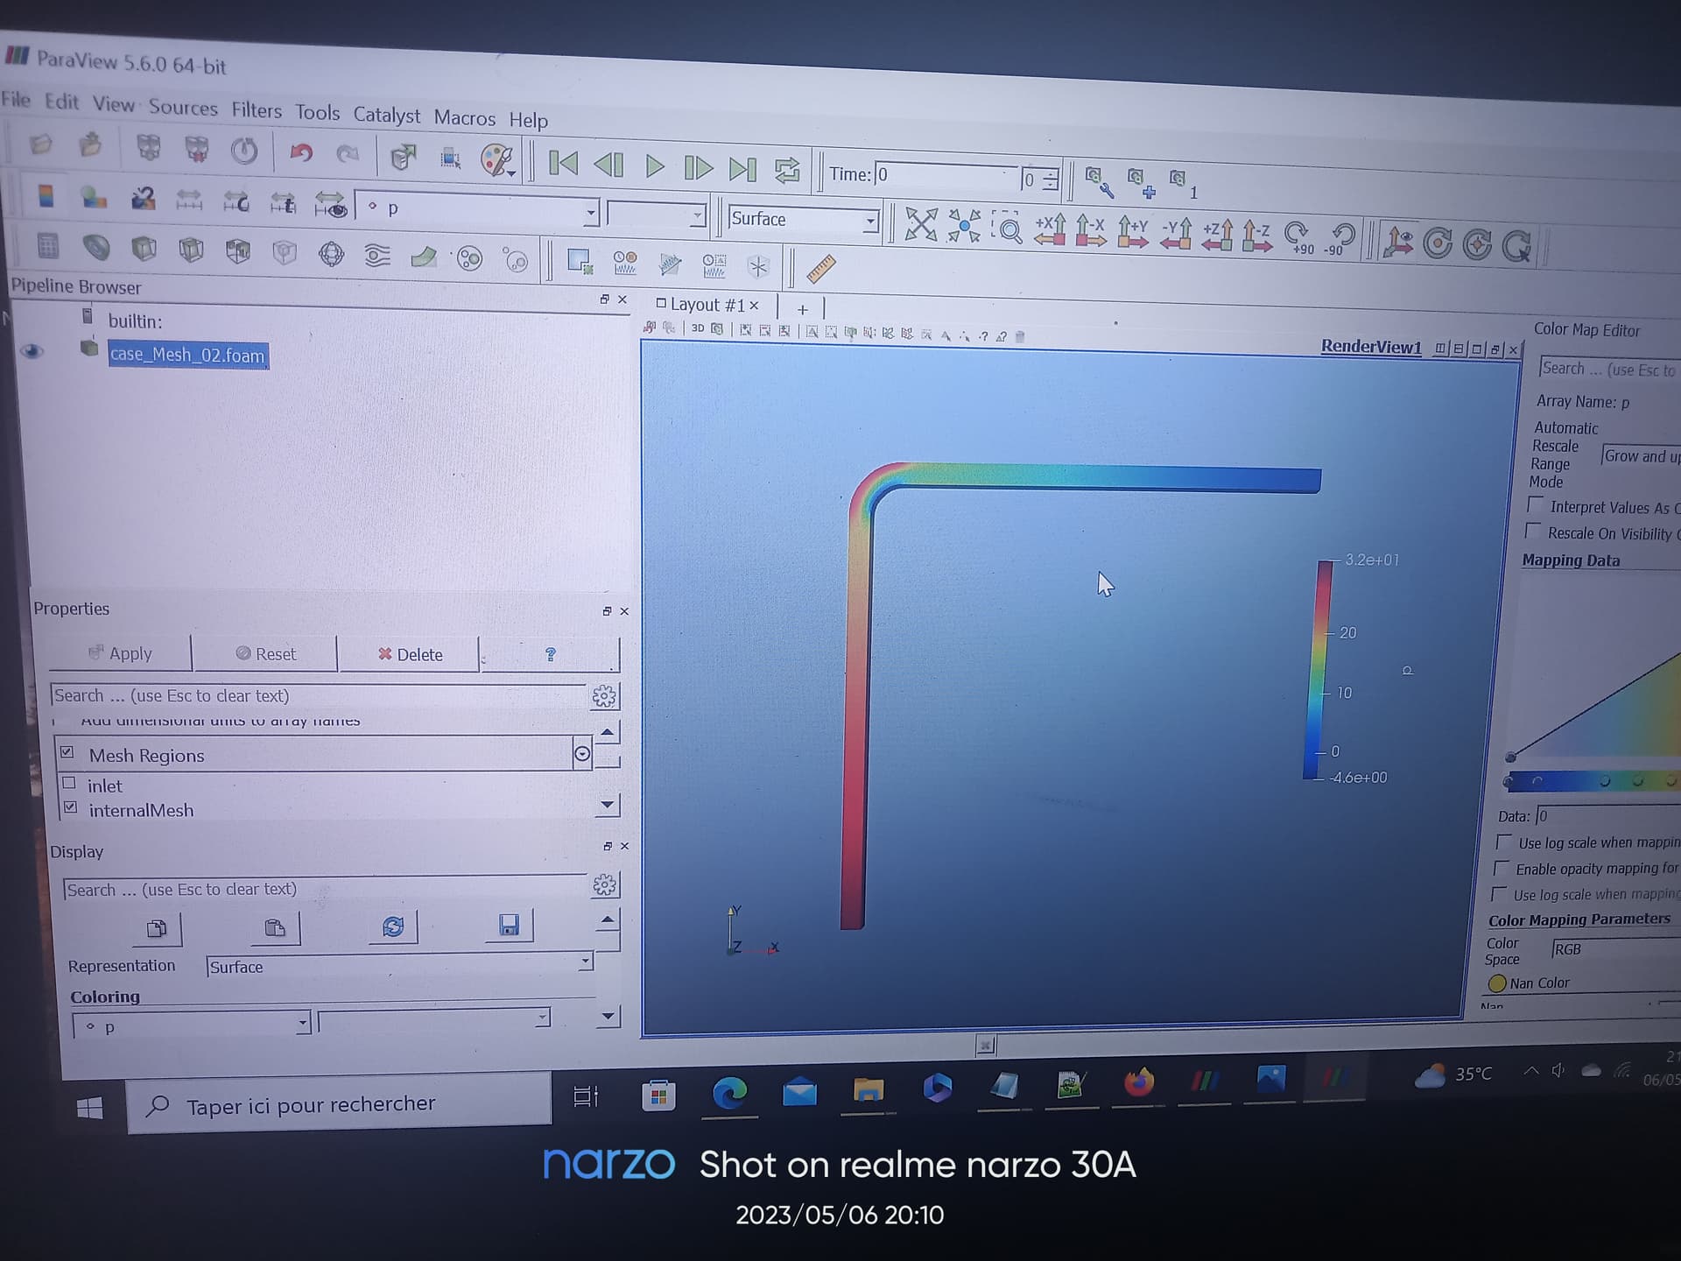Click the Calculator filter icon
This screenshot has width=1681, height=1261.
tap(48, 246)
